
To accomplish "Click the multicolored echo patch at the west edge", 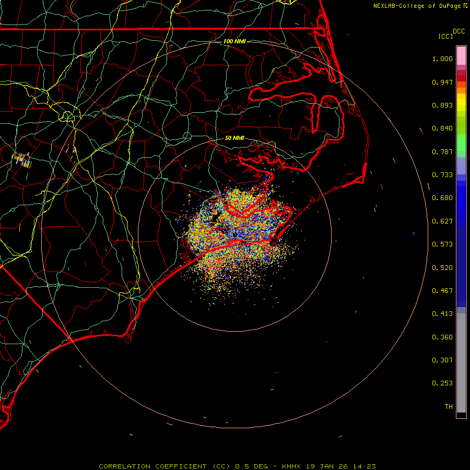I will click(22, 160).
